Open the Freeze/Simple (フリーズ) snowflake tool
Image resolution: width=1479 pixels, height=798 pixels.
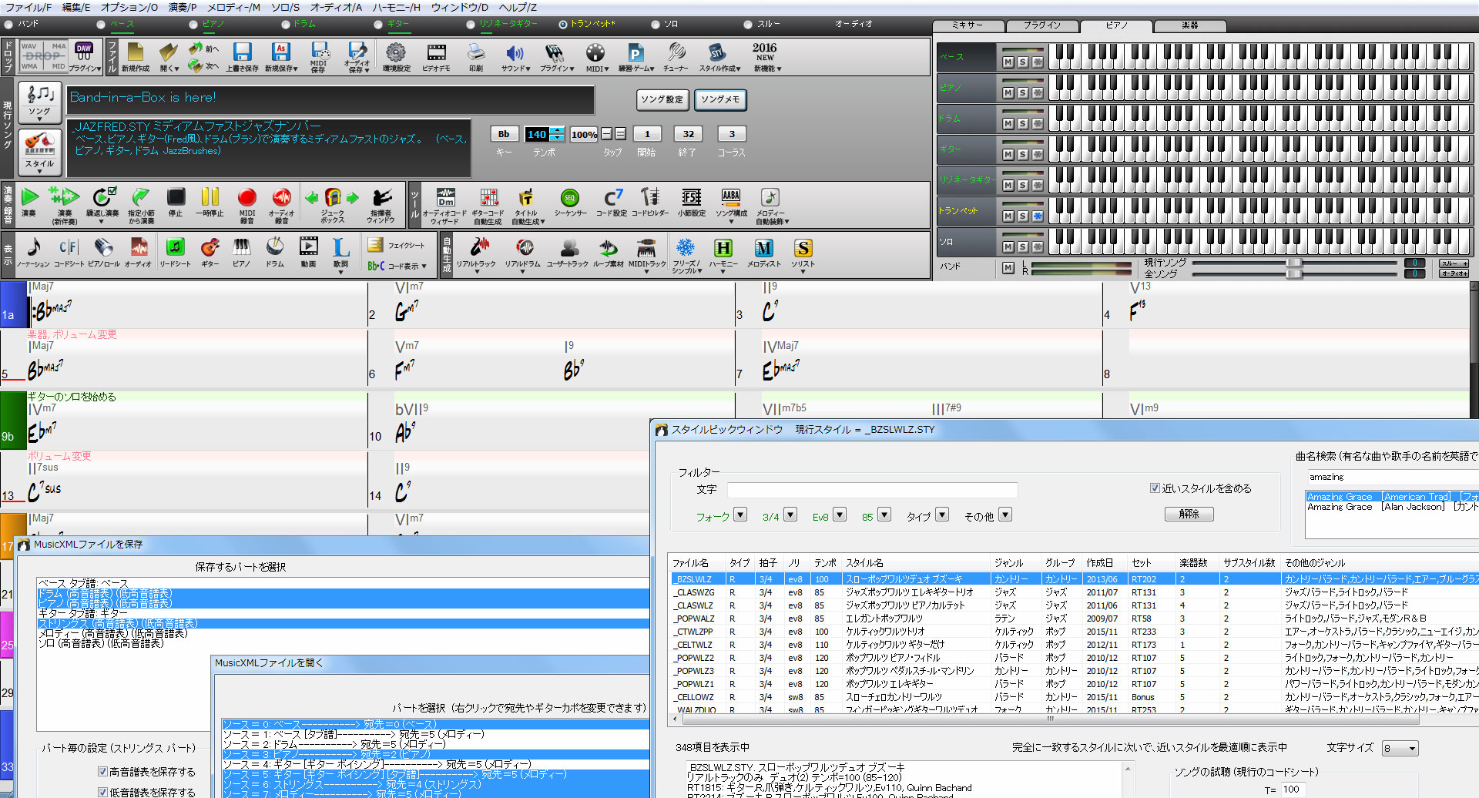click(685, 254)
